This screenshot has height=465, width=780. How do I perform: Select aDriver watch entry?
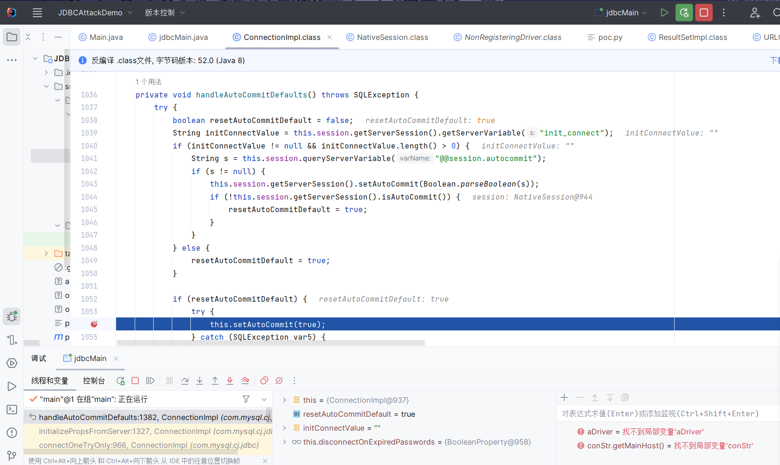click(x=641, y=432)
